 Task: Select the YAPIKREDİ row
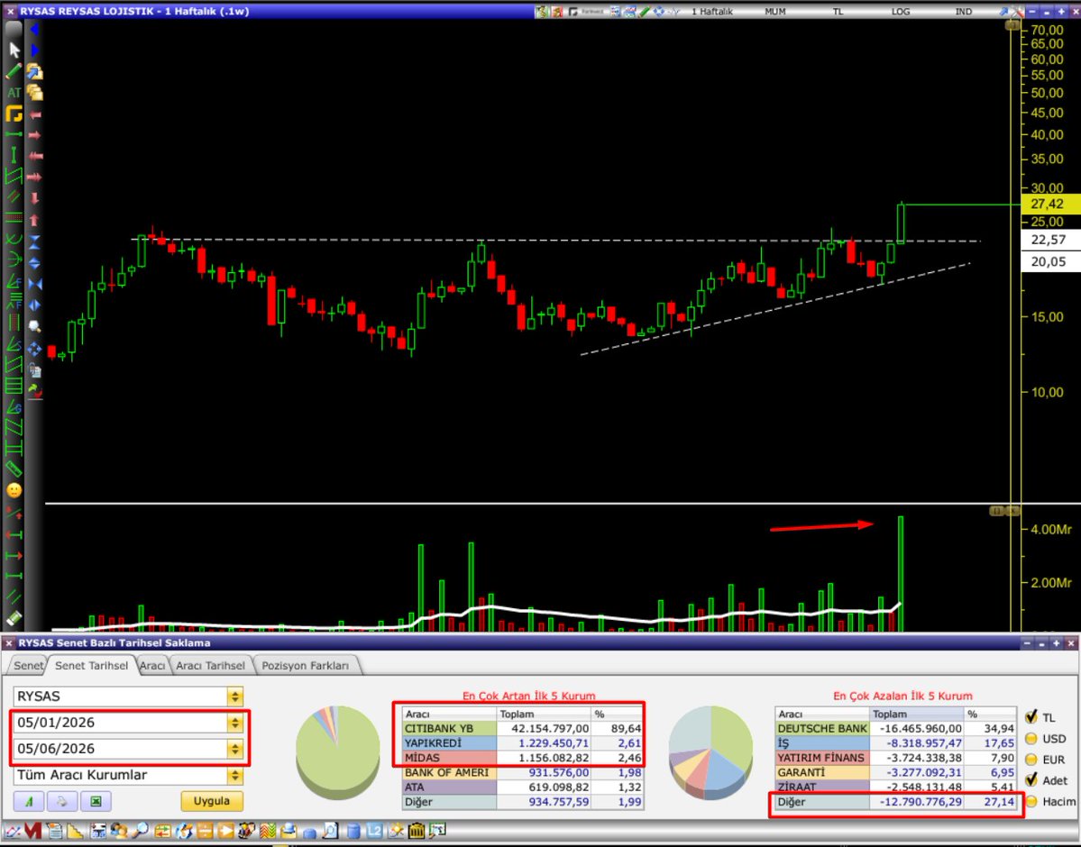523,743
